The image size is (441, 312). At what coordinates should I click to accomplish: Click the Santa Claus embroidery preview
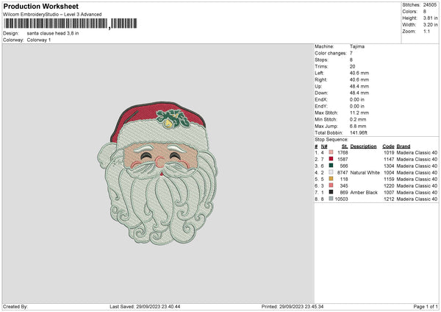tap(157, 173)
